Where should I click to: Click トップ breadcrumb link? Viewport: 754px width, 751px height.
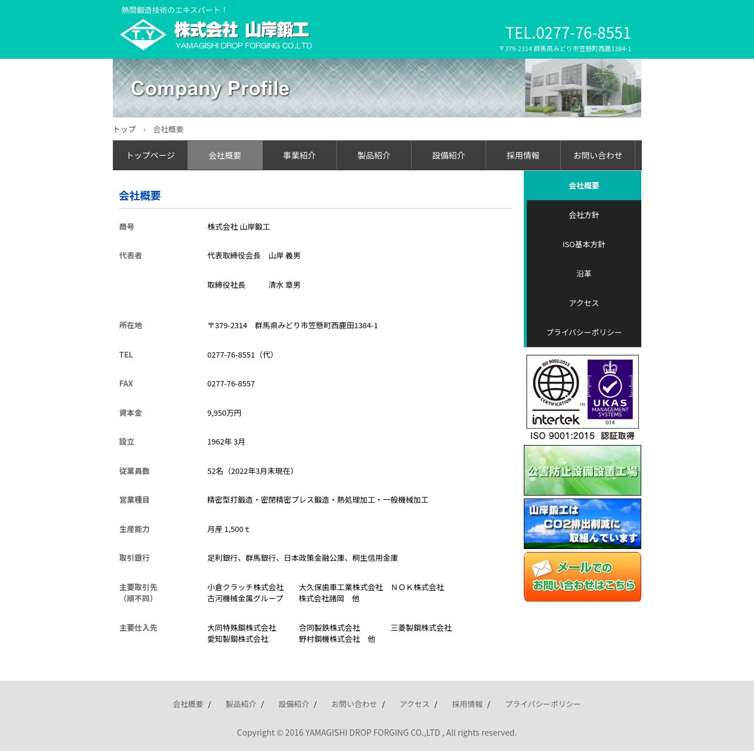[124, 129]
